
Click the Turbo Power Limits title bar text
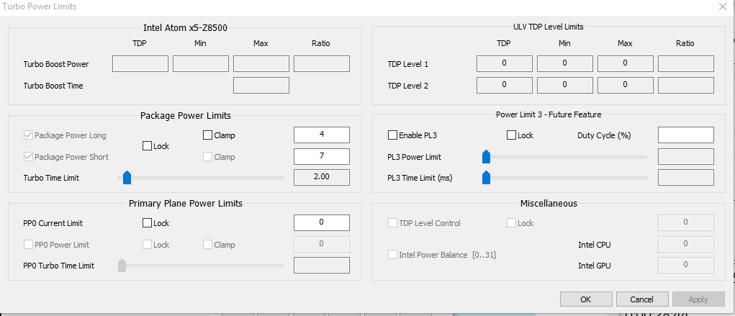[40, 6]
